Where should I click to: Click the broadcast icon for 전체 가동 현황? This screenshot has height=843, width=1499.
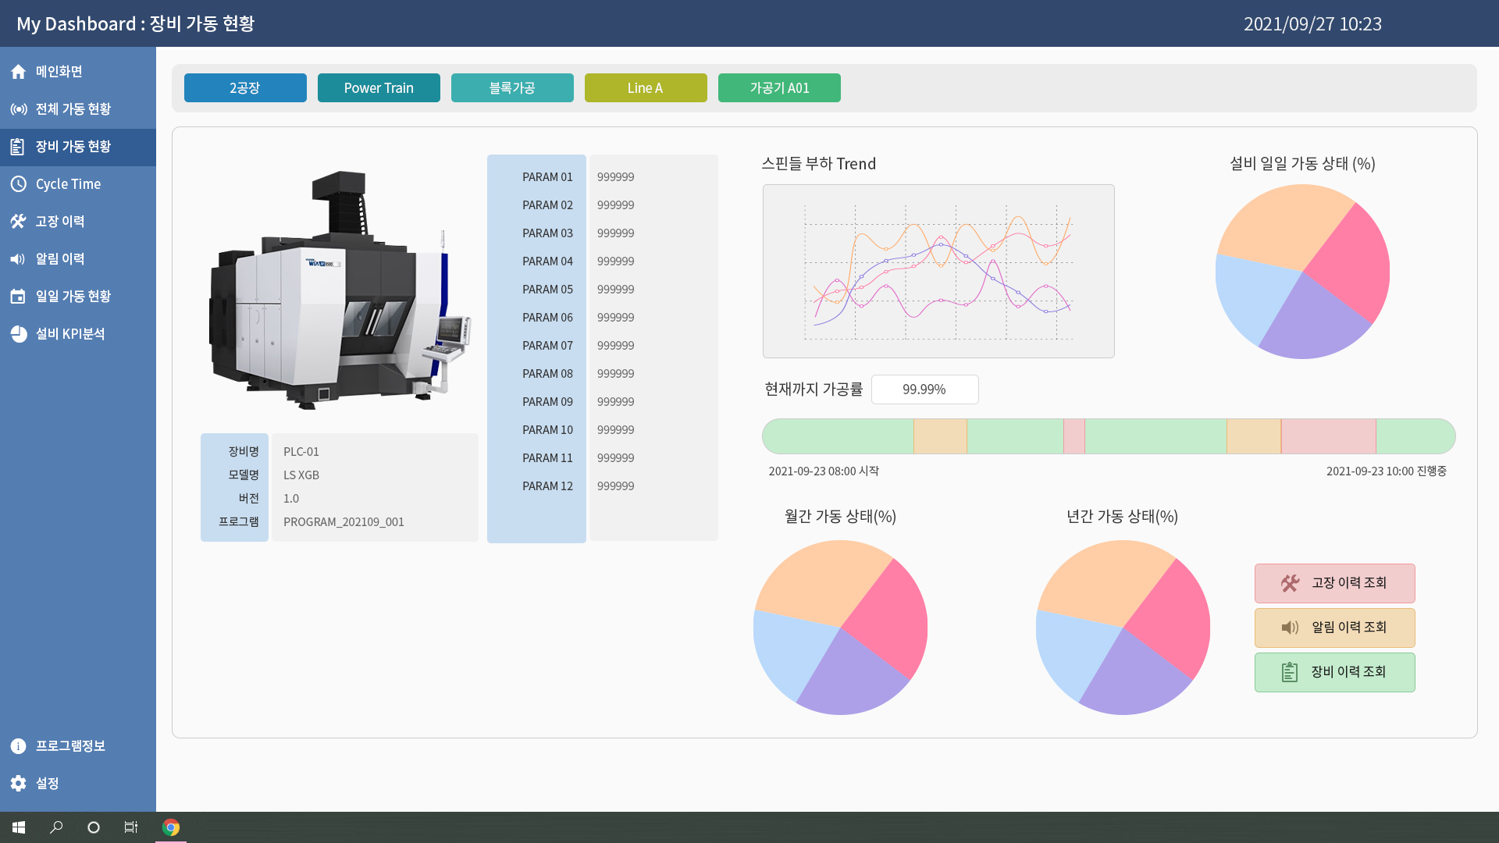(x=19, y=109)
